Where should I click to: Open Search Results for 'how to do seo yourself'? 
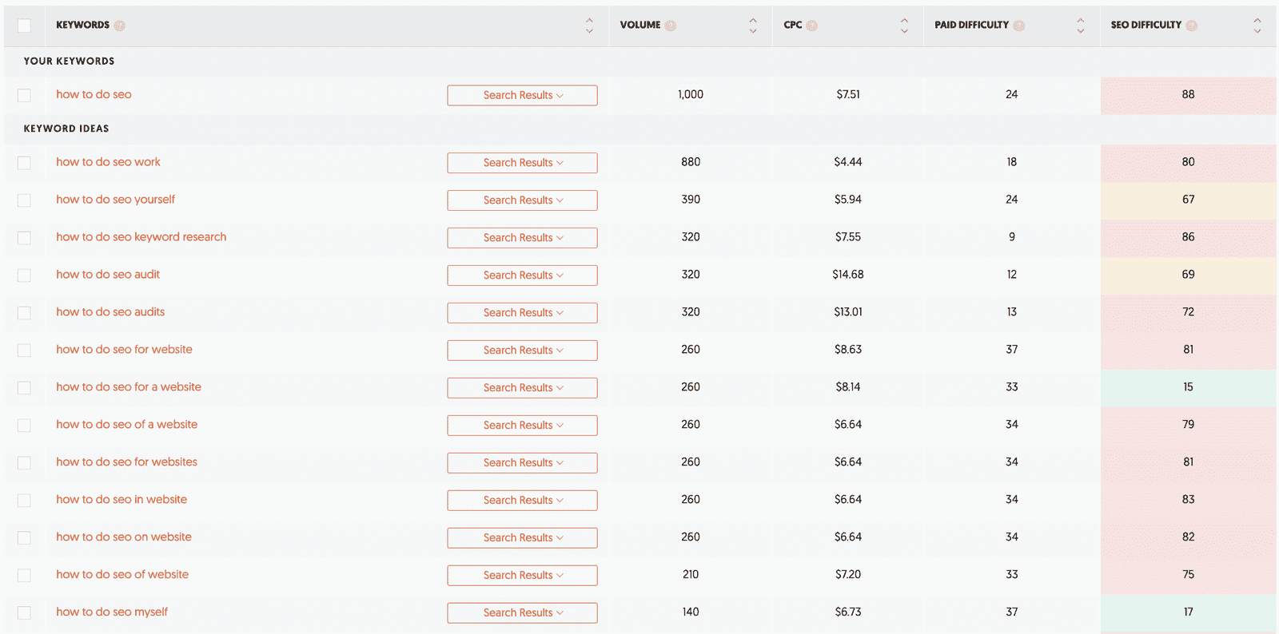click(522, 200)
